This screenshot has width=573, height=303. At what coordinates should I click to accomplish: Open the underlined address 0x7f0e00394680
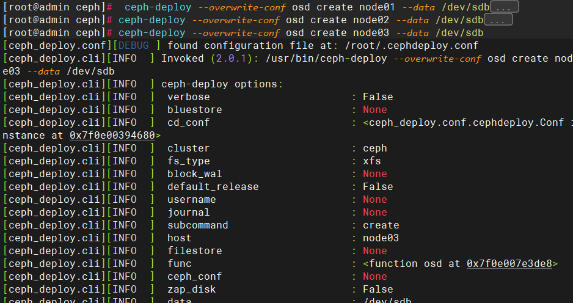(112, 135)
